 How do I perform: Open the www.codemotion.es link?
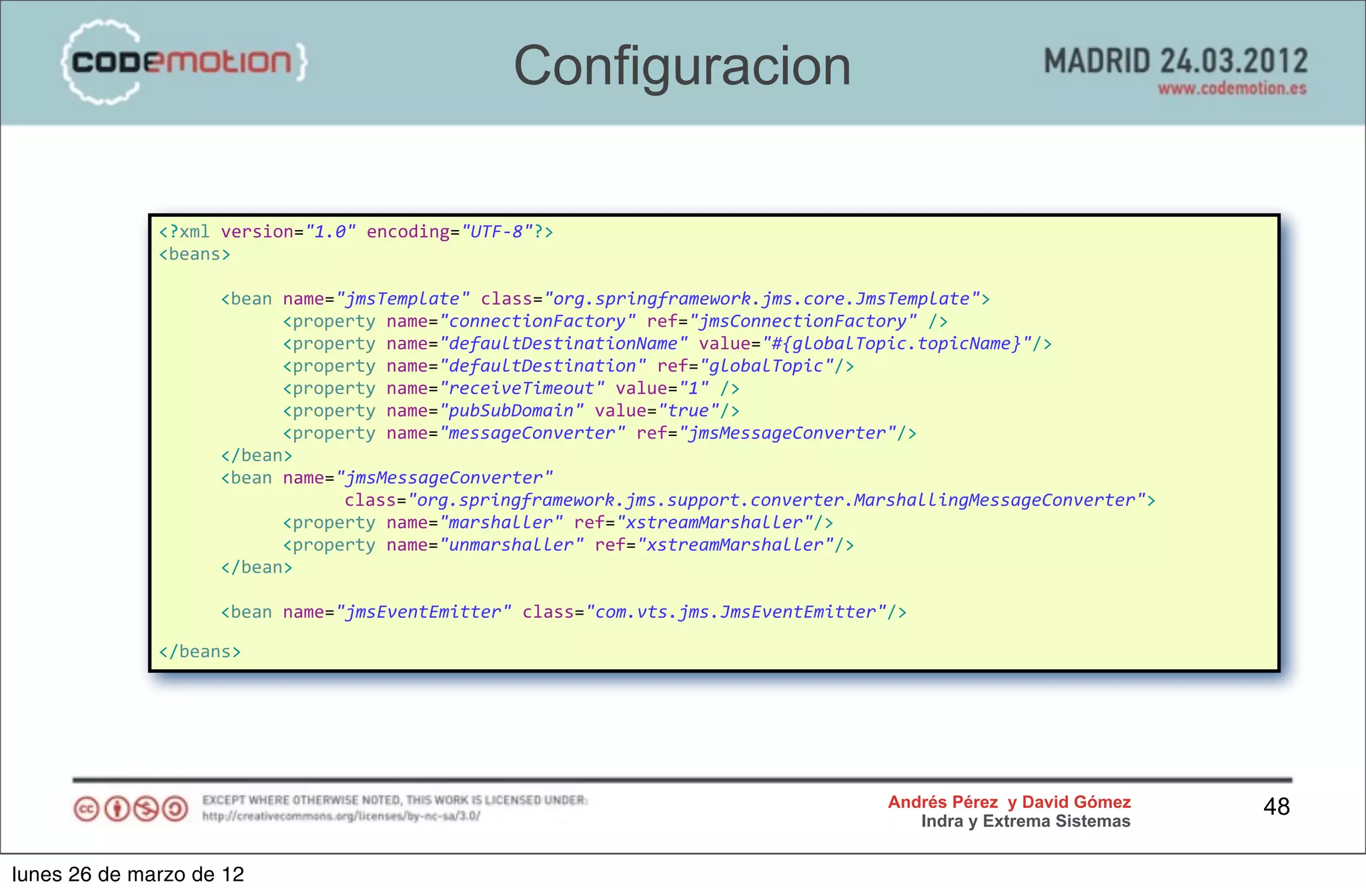point(1232,89)
